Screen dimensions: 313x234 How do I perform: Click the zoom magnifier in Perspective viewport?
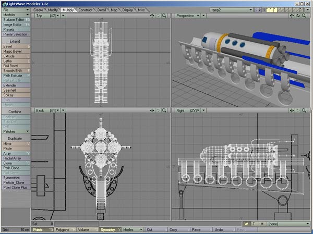pyautogui.click(x=304, y=16)
